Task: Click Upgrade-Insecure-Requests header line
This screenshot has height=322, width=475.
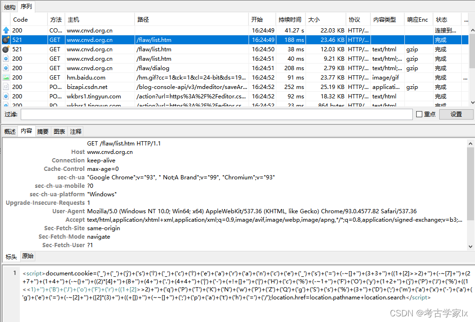Action: 48,202
